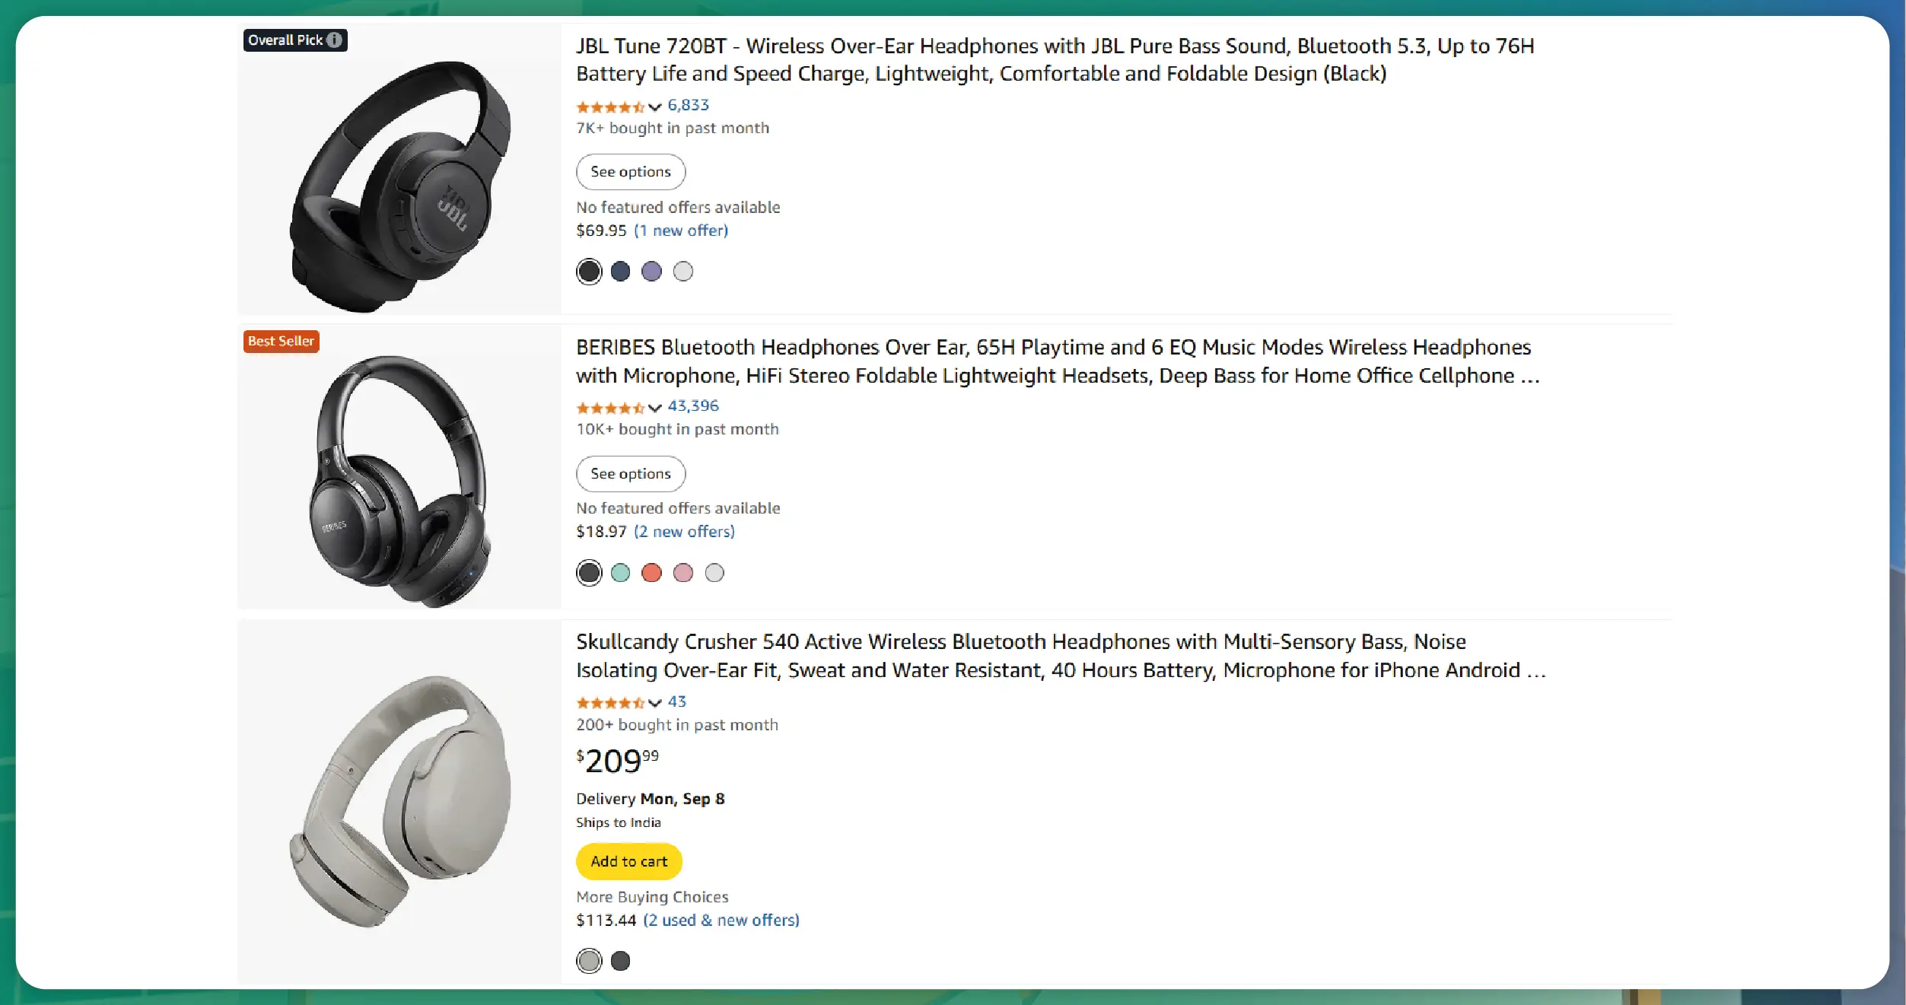Image resolution: width=1906 pixels, height=1005 pixels.
Task: Click See options for JBL Tune 720BT
Action: click(x=630, y=172)
